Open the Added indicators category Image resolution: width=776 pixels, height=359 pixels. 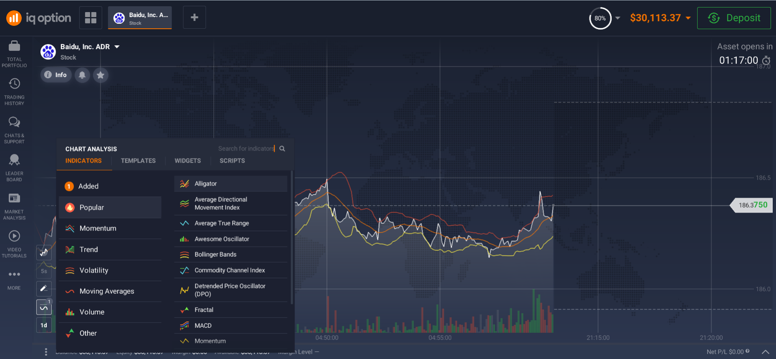click(110, 186)
